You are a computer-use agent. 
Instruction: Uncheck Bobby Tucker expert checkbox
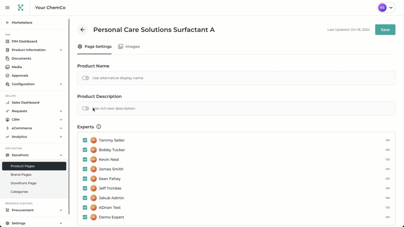(x=85, y=150)
